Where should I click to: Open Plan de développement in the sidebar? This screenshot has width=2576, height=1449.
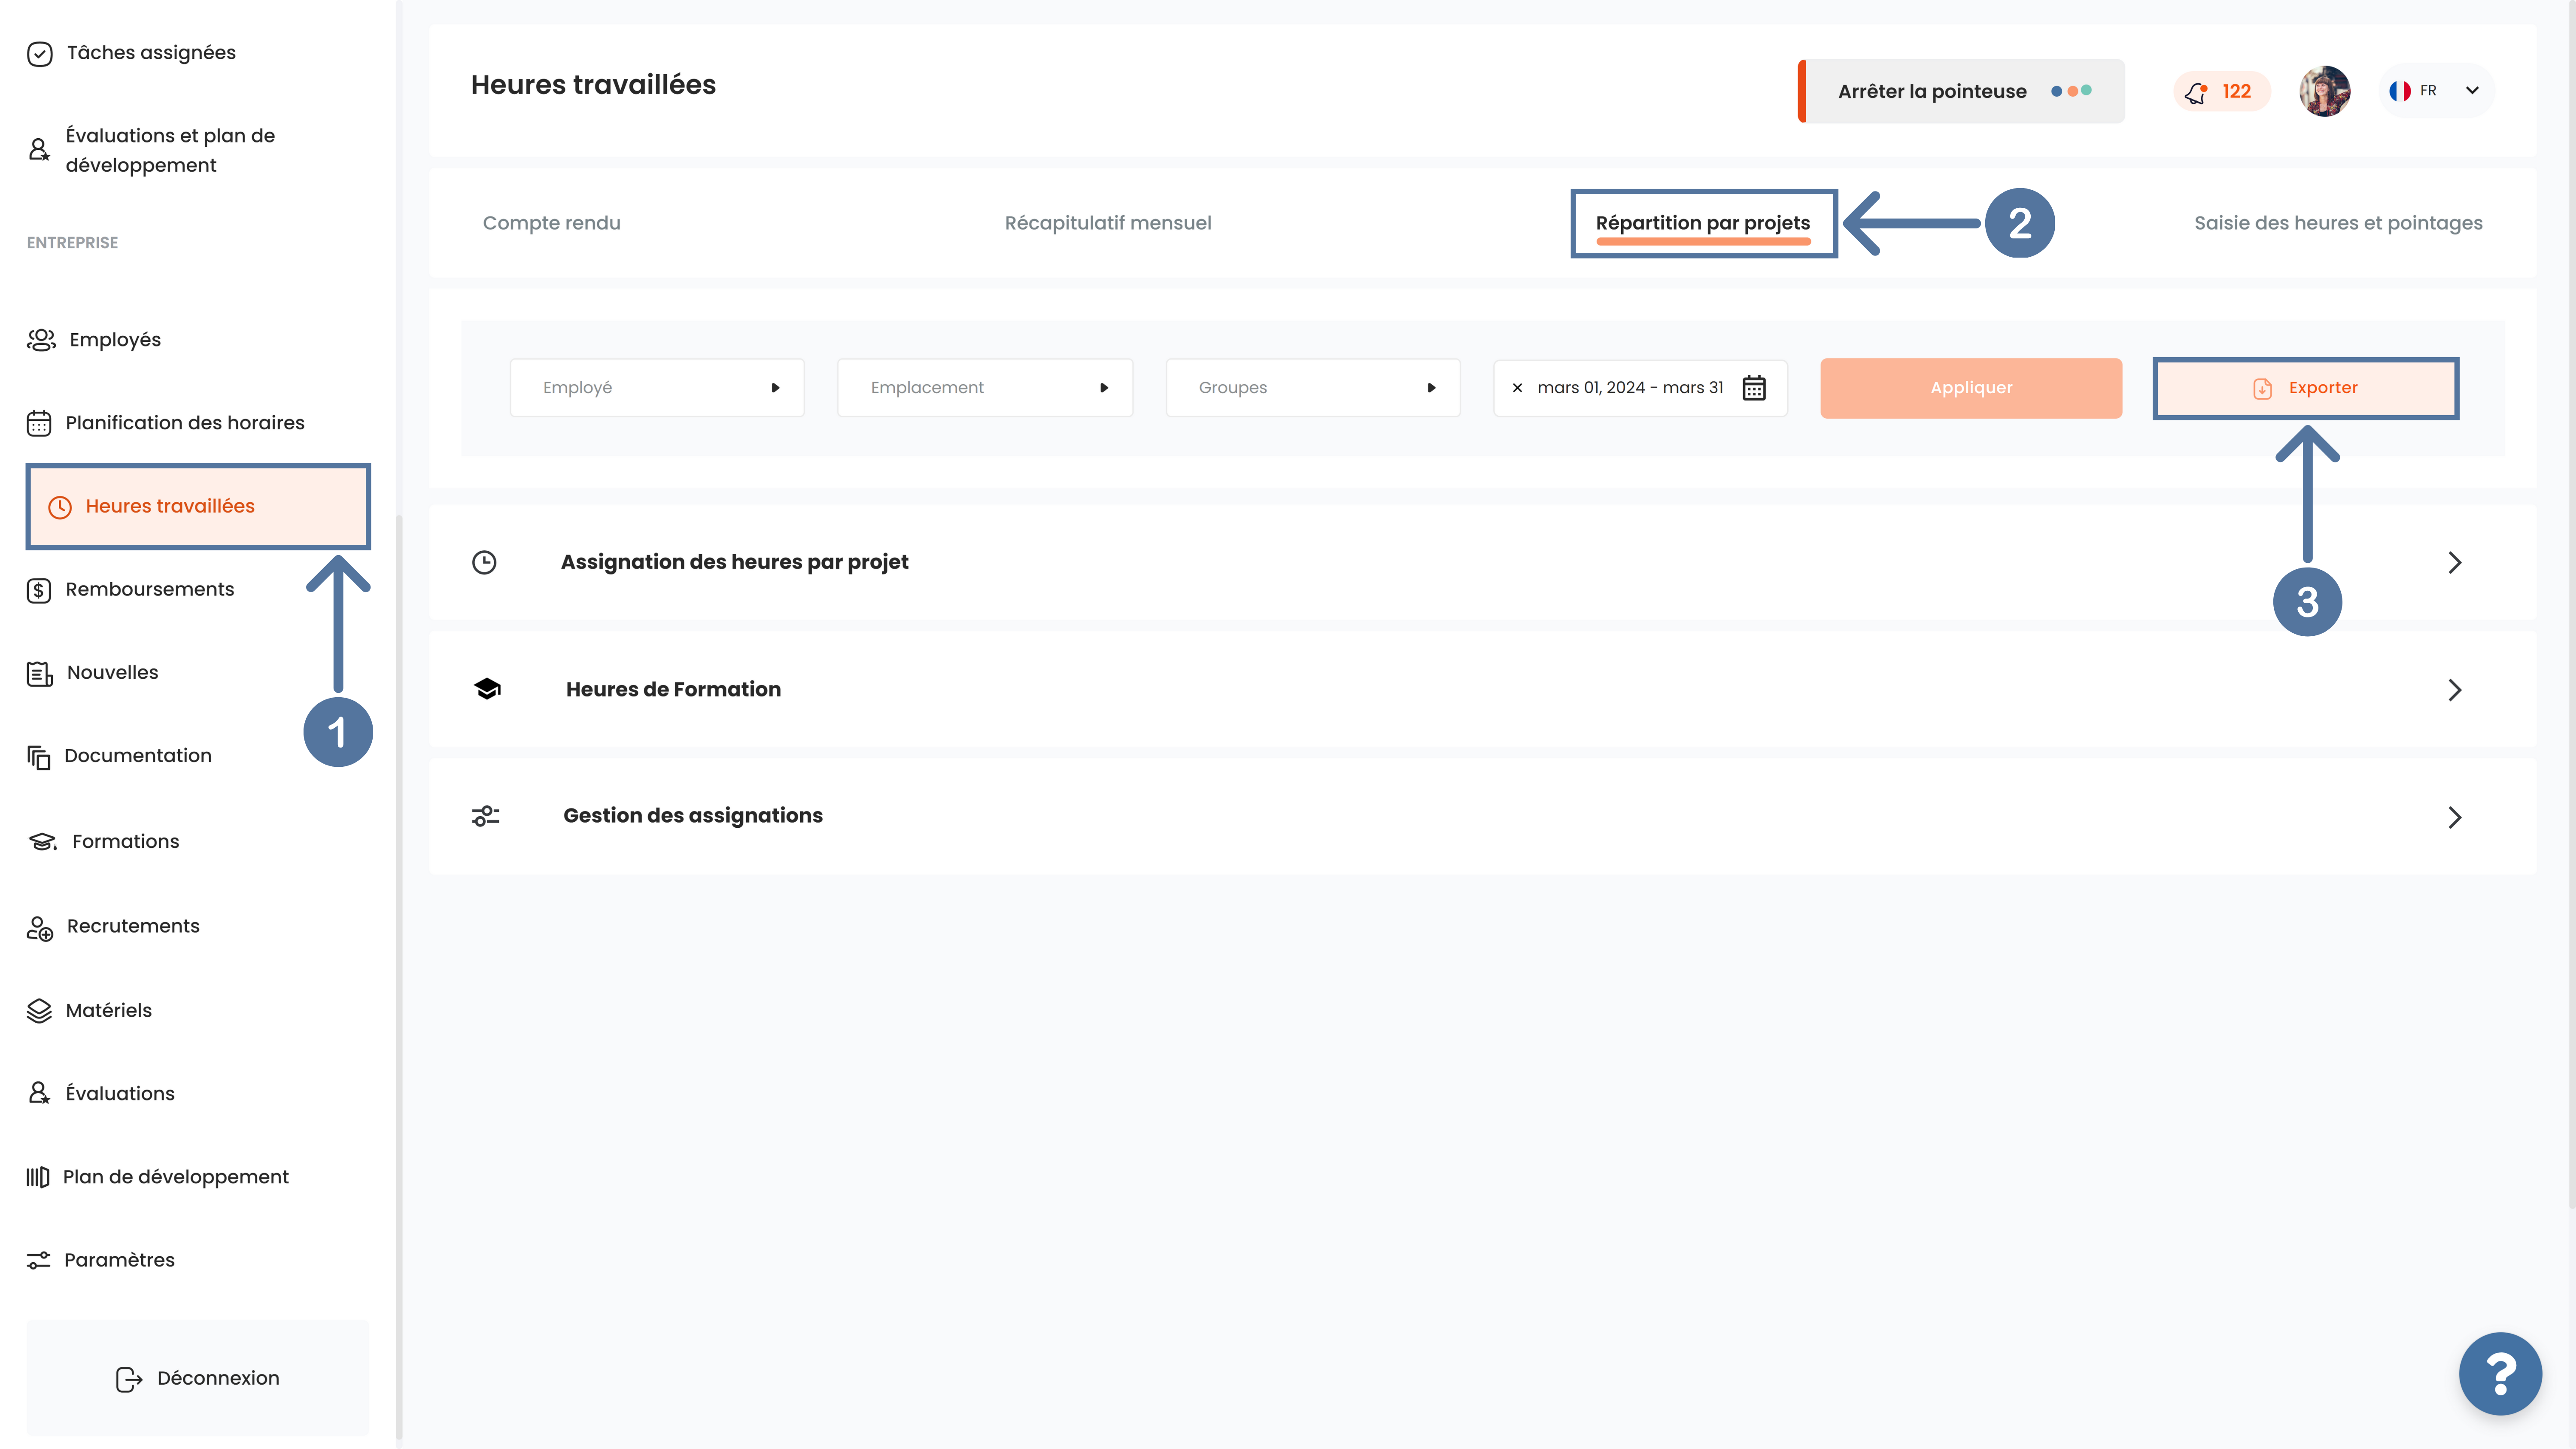[x=176, y=1177]
